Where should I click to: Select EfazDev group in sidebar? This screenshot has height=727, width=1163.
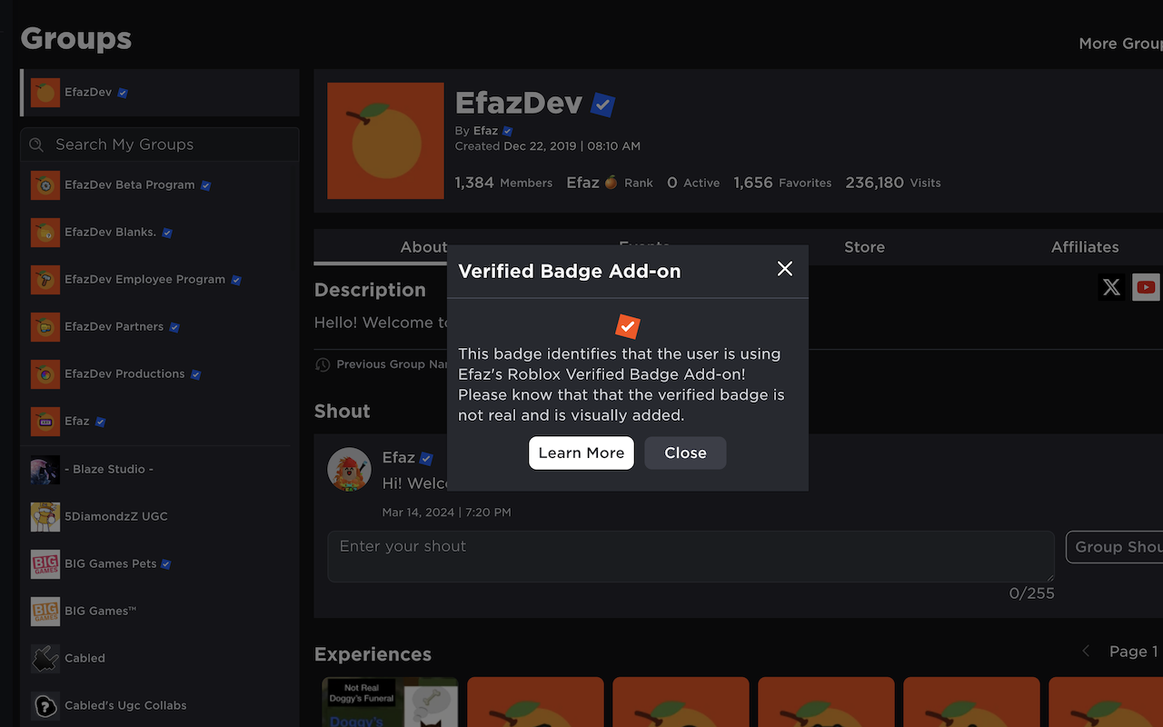[x=160, y=93]
